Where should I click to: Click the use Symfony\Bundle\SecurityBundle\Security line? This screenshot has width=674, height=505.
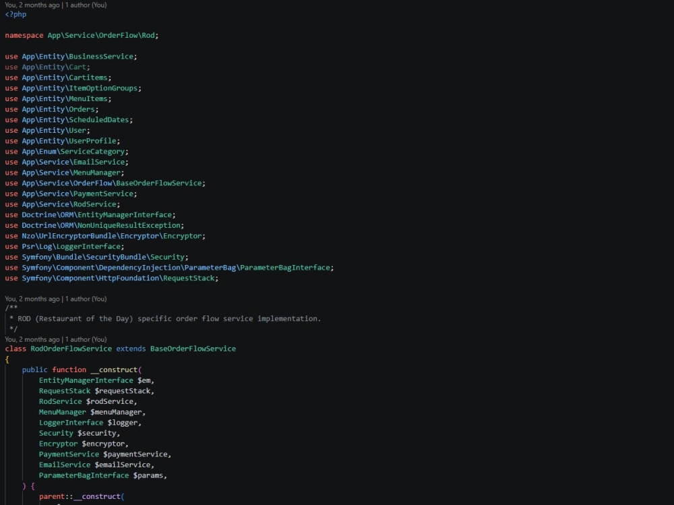point(96,257)
